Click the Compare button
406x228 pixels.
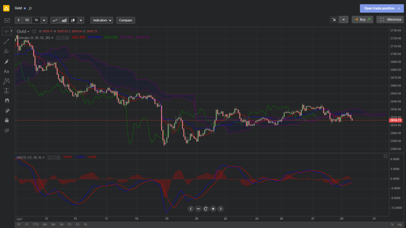click(x=125, y=20)
